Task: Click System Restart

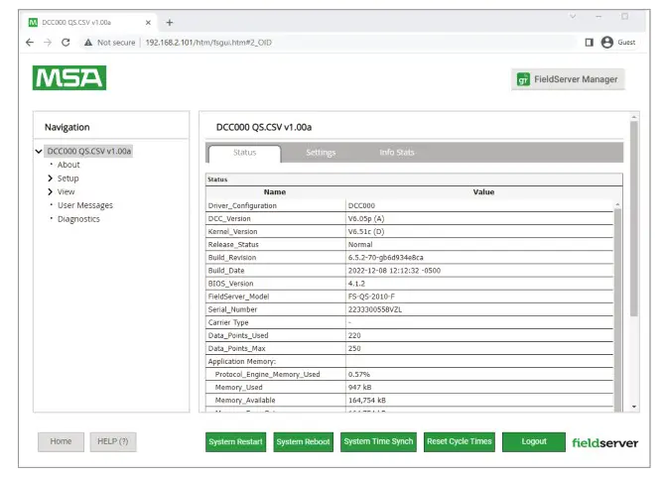Action: pos(235,442)
